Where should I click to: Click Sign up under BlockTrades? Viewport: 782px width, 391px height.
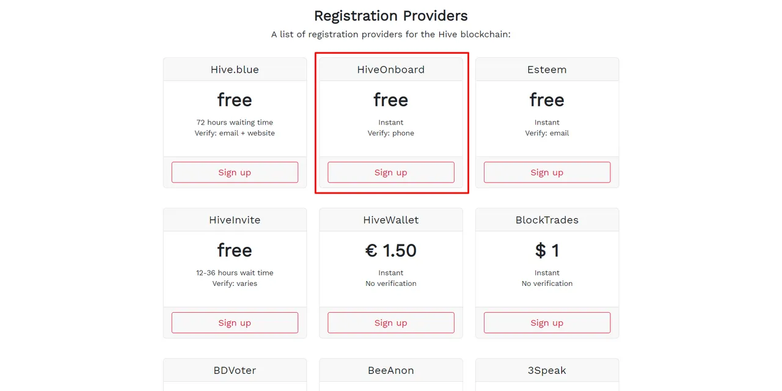click(547, 323)
